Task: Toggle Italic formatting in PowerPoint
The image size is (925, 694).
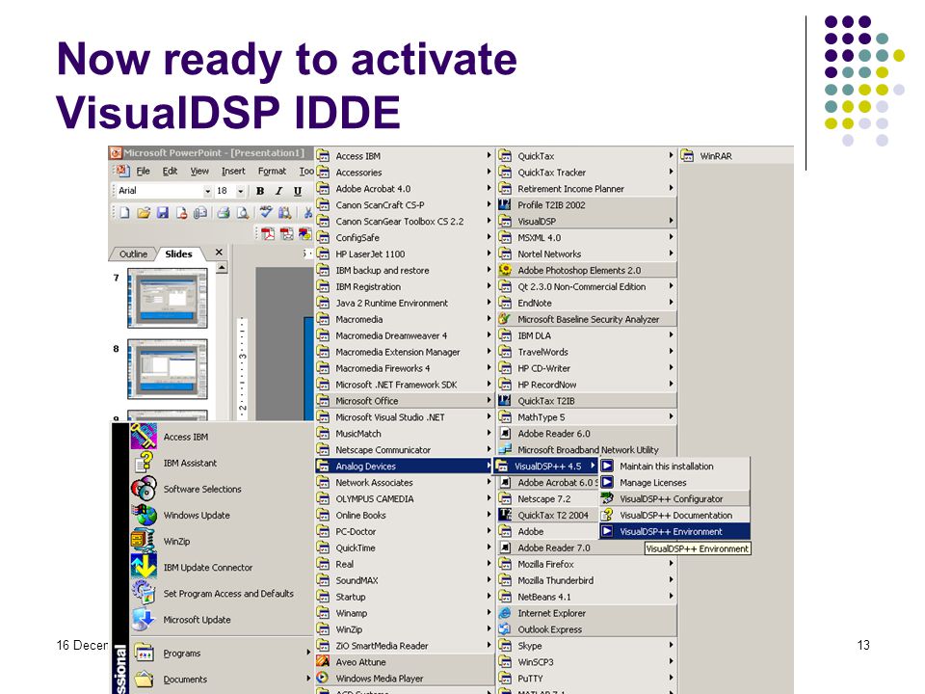Action: click(x=279, y=191)
